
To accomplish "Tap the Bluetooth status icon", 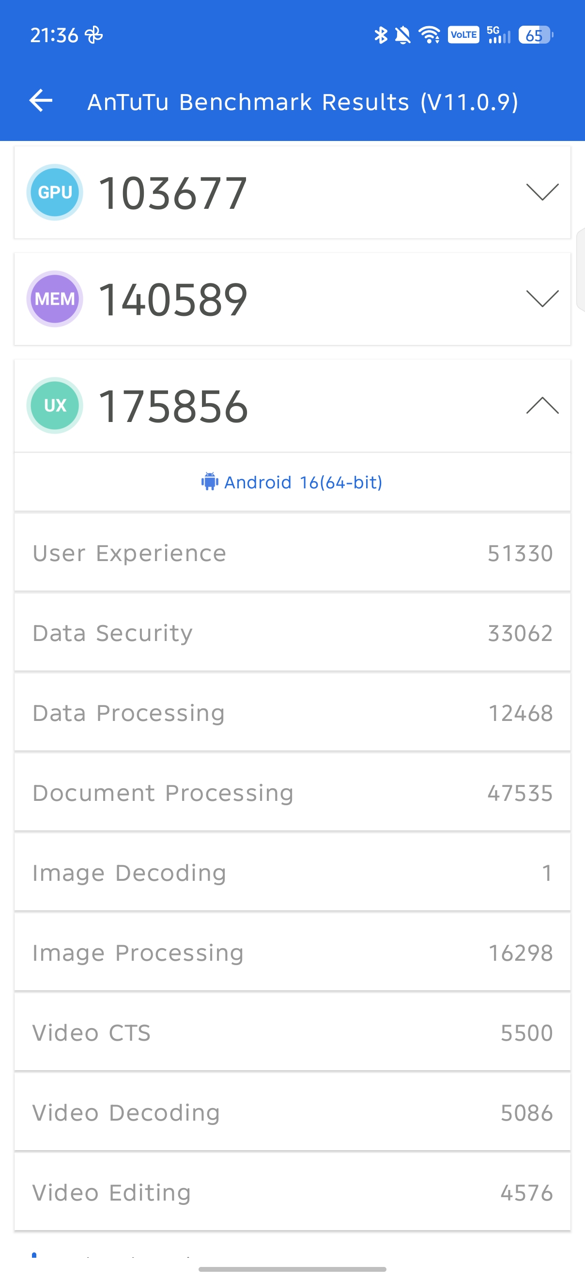I will tap(381, 35).
